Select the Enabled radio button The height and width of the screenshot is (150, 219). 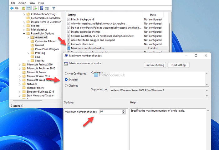click(x=66, y=80)
